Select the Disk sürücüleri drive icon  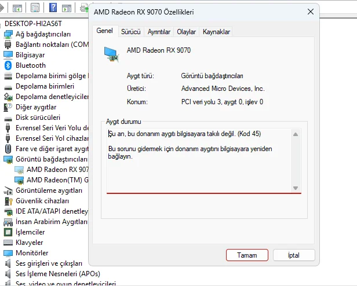click(x=8, y=118)
